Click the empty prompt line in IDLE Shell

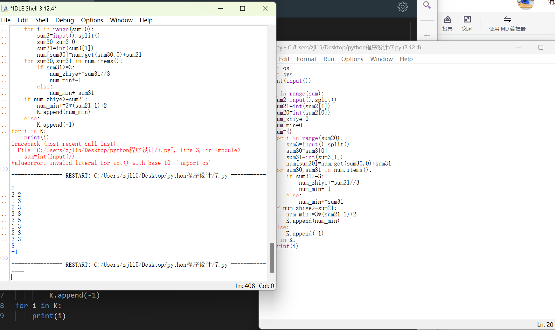139,277
